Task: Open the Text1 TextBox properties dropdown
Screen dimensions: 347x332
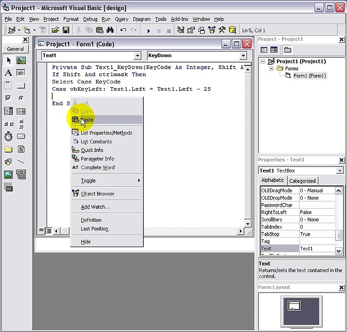Action: (340, 171)
